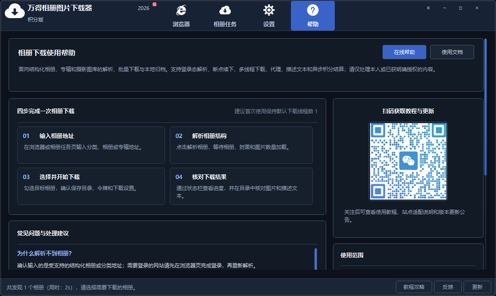Select step 03 选择并开始下载 card
The height and width of the screenshot is (296, 496).
[x=91, y=186]
